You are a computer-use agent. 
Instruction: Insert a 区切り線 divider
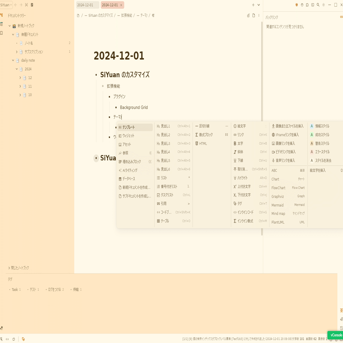212,126
